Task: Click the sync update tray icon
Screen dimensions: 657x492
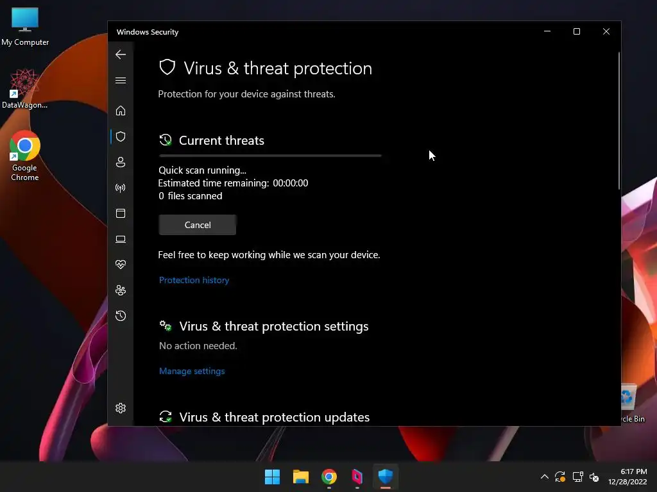Action: 560,477
